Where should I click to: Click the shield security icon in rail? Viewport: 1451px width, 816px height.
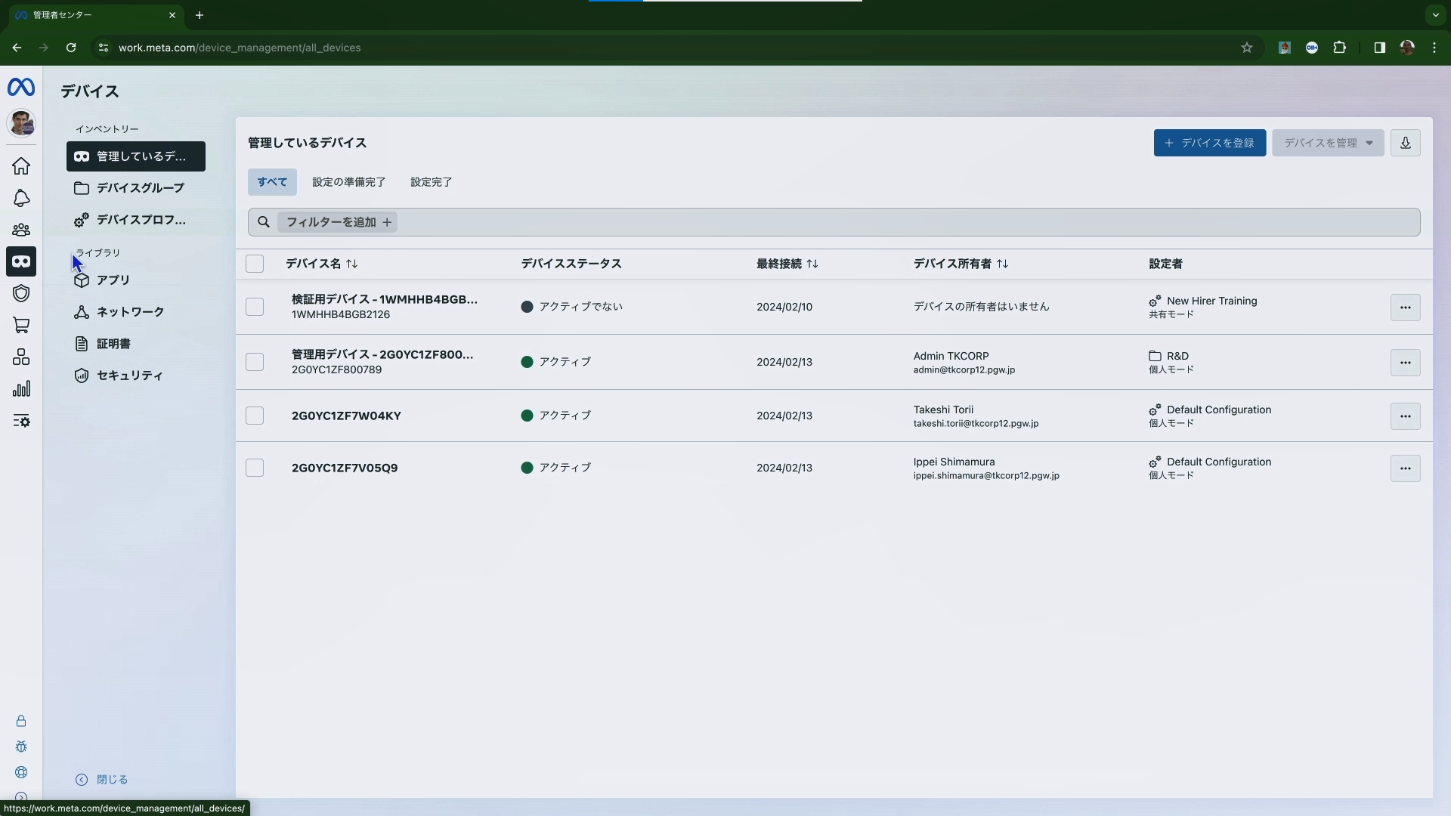21,293
